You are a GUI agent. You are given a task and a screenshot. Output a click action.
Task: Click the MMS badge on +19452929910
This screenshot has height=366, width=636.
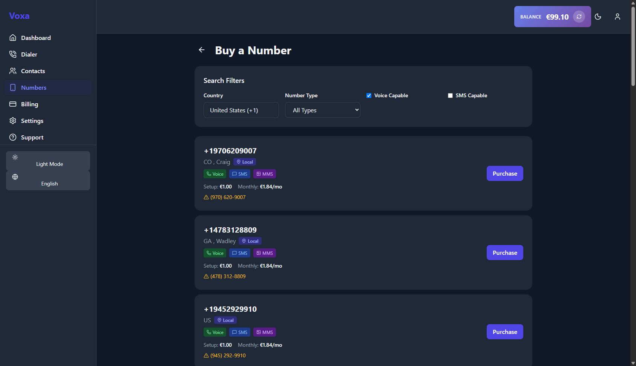[265, 332]
